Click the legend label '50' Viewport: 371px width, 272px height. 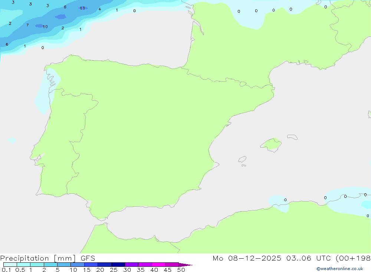tap(181, 270)
